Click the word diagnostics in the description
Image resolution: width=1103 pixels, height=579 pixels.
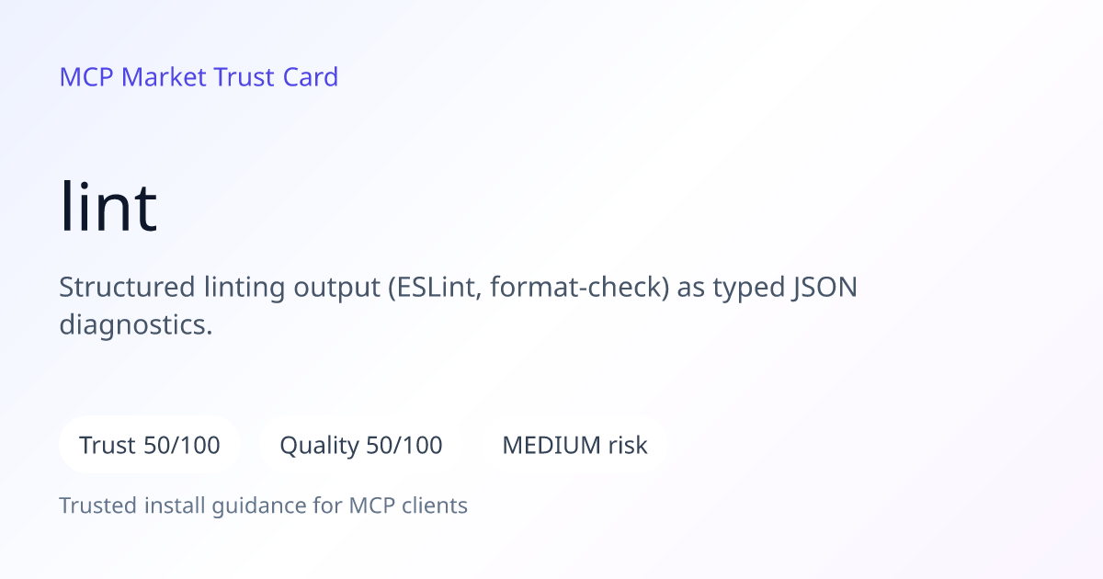[132, 325]
